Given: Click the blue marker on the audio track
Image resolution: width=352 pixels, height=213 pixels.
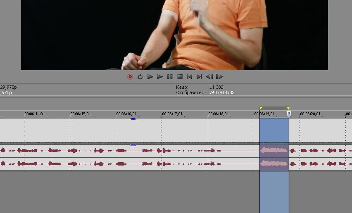Looking at the screenshot, I should click(133, 145).
